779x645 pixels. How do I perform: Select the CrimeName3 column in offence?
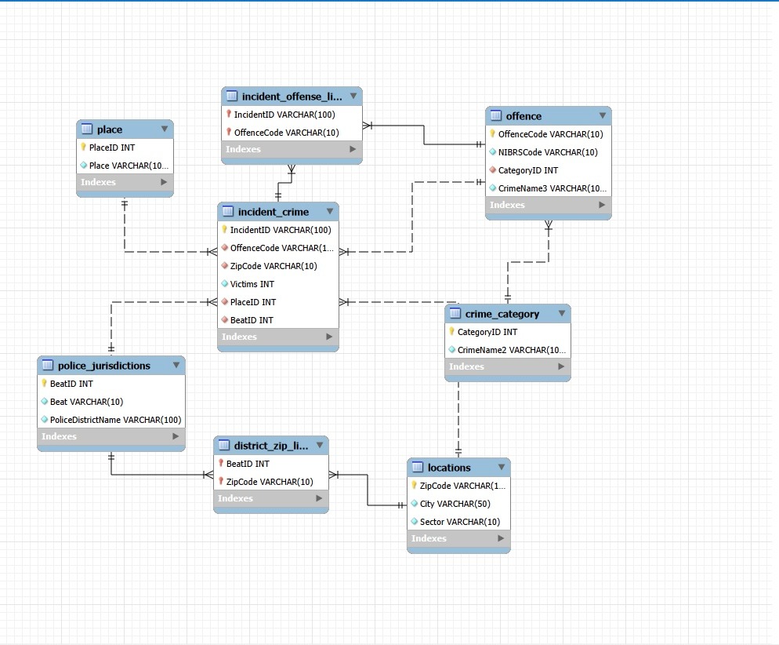(549, 188)
